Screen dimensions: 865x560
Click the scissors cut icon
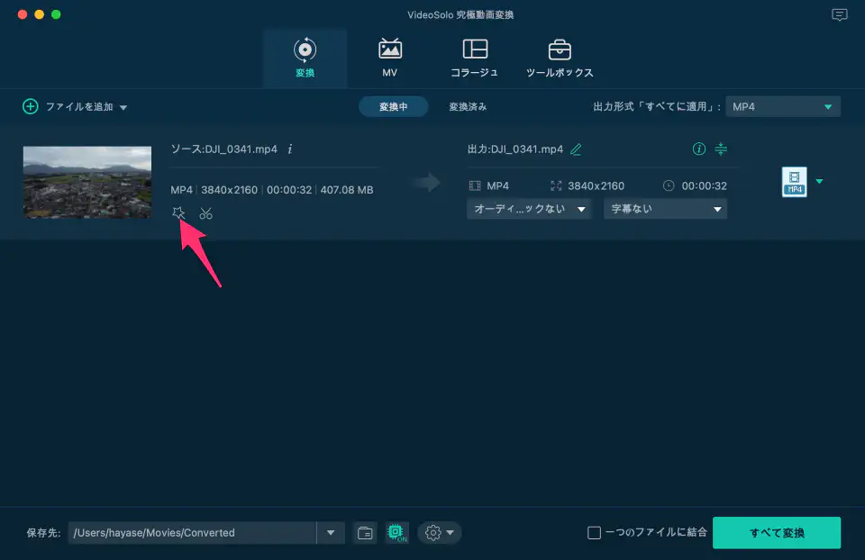tap(206, 213)
